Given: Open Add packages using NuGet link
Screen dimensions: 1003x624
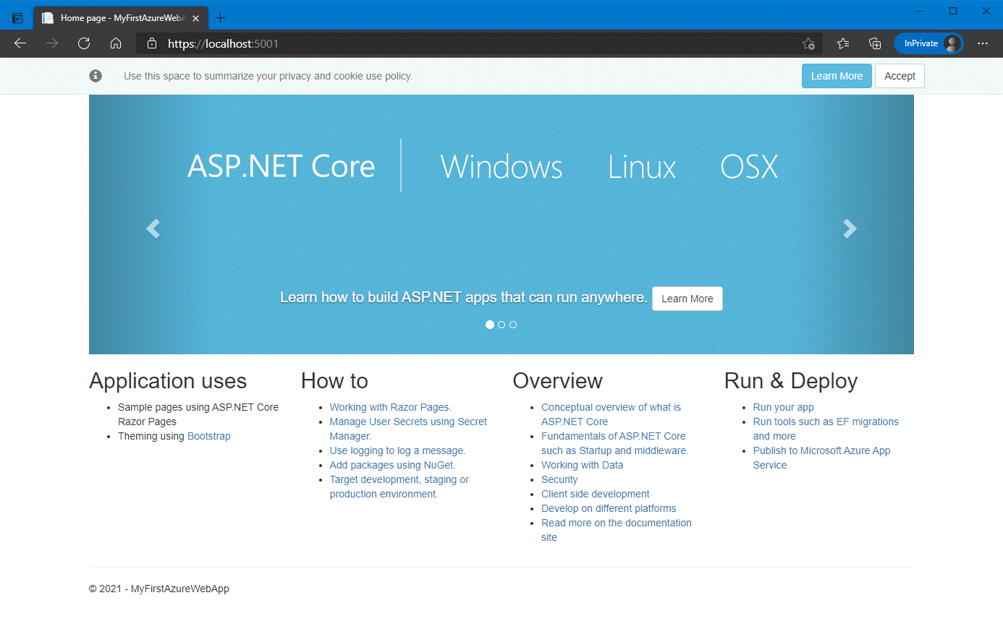Looking at the screenshot, I should click(393, 465).
